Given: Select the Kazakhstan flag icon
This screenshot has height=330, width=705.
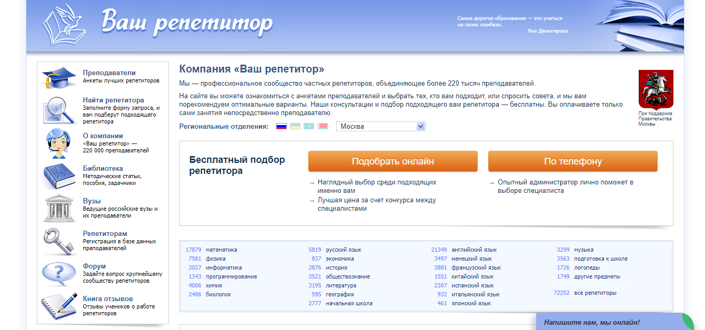Looking at the screenshot, I should 309,126.
